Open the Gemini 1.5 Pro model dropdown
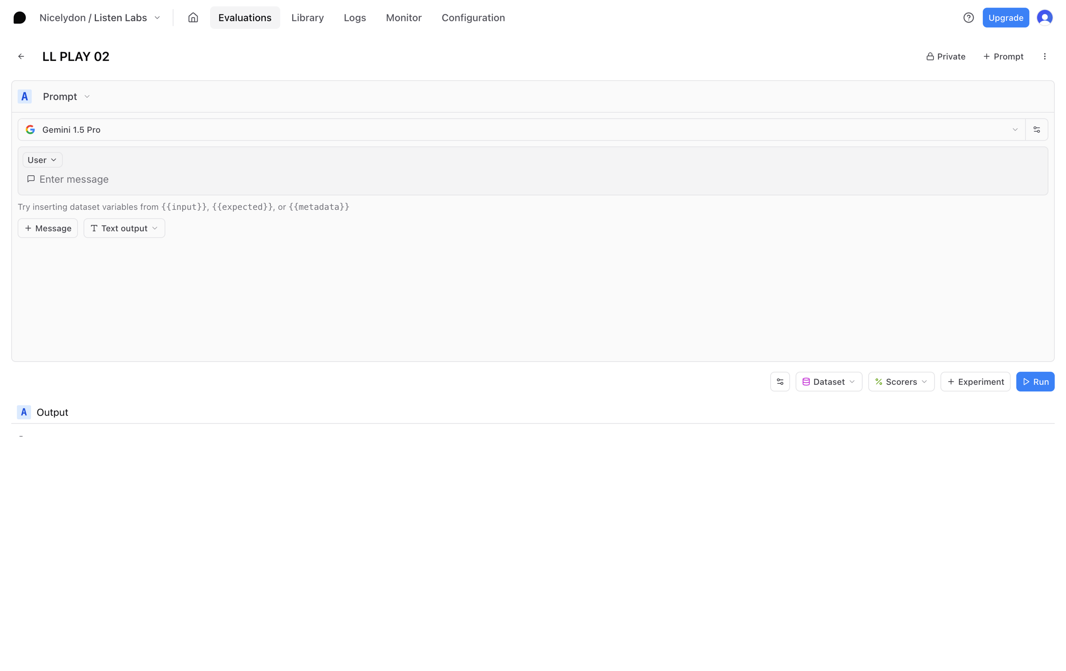The image size is (1066, 671). point(521,130)
